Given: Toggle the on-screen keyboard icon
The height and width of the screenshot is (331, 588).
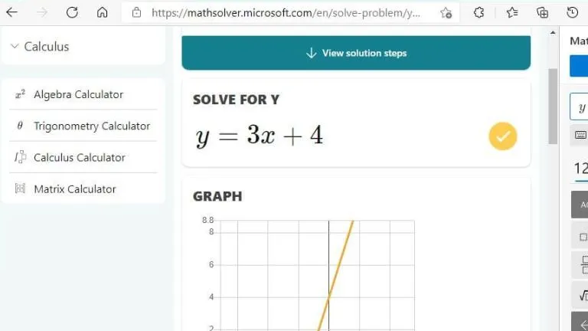Looking at the screenshot, I should point(580,135).
